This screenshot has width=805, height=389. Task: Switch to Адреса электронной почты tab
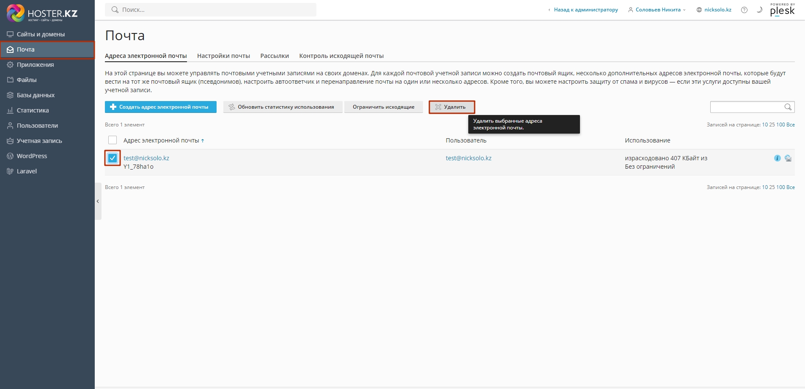click(146, 56)
